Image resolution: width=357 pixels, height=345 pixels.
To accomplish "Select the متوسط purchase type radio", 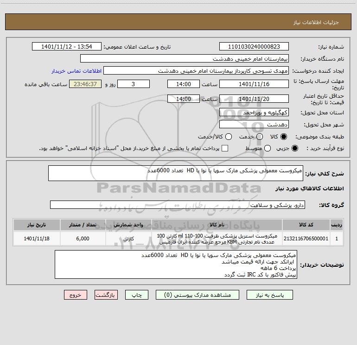I will click(x=268, y=148).
